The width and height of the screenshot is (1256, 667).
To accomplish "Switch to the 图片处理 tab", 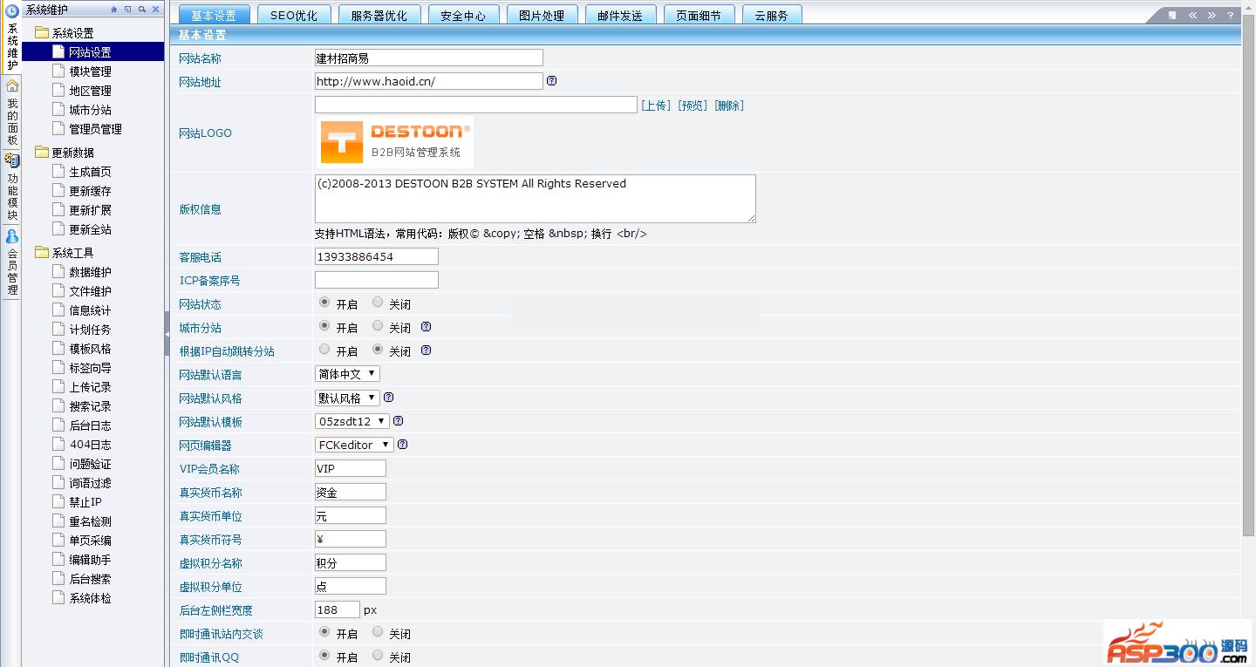I will [542, 15].
